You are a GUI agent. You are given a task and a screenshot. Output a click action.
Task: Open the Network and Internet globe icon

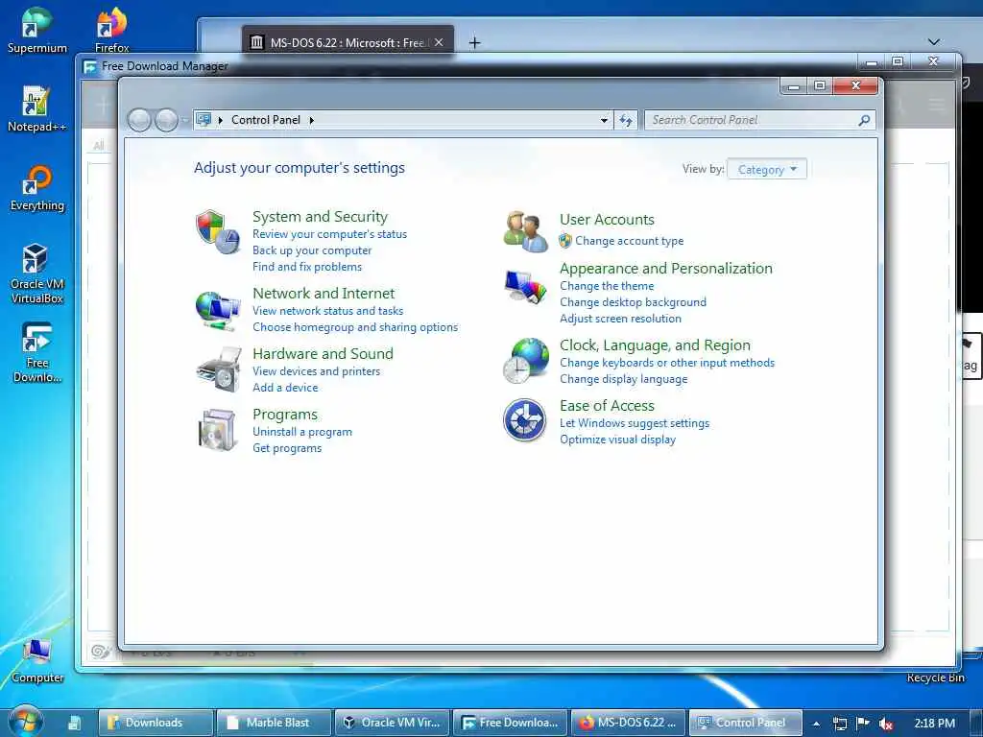[218, 311]
